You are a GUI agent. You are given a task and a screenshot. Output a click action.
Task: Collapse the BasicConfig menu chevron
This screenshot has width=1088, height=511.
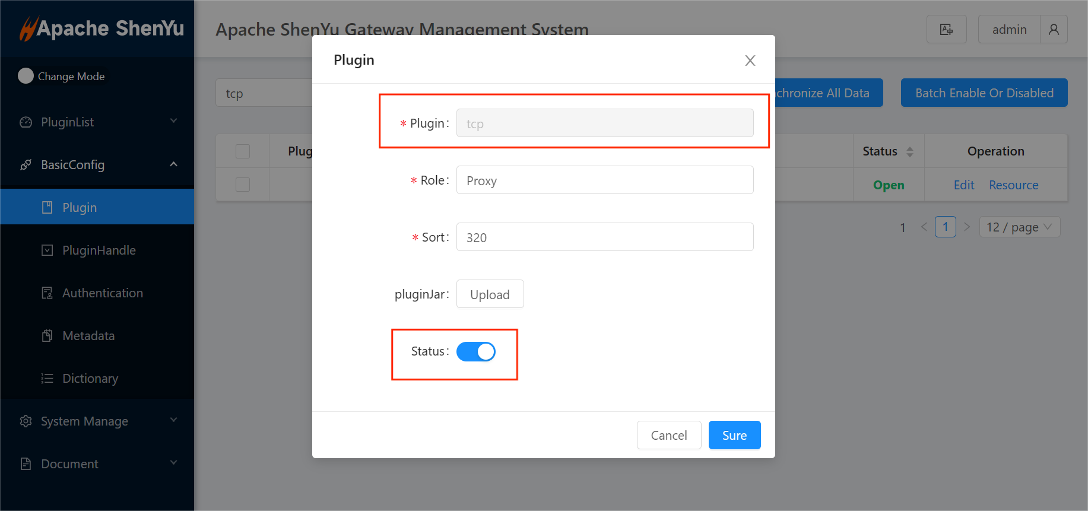(173, 164)
